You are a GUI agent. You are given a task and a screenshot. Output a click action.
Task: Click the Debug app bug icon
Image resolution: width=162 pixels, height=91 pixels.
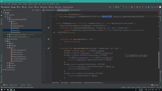(132, 7)
